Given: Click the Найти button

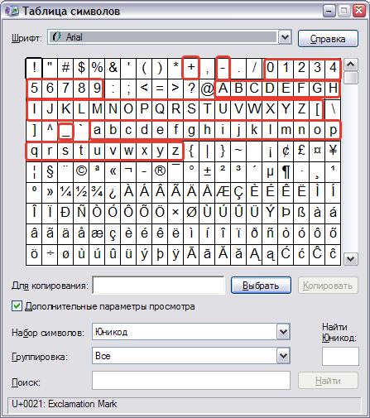Looking at the screenshot, I should coord(328,381).
